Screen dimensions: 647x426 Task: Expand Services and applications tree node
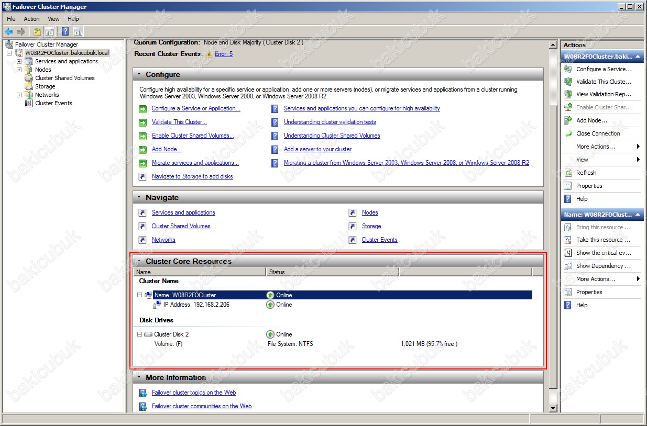[x=19, y=61]
